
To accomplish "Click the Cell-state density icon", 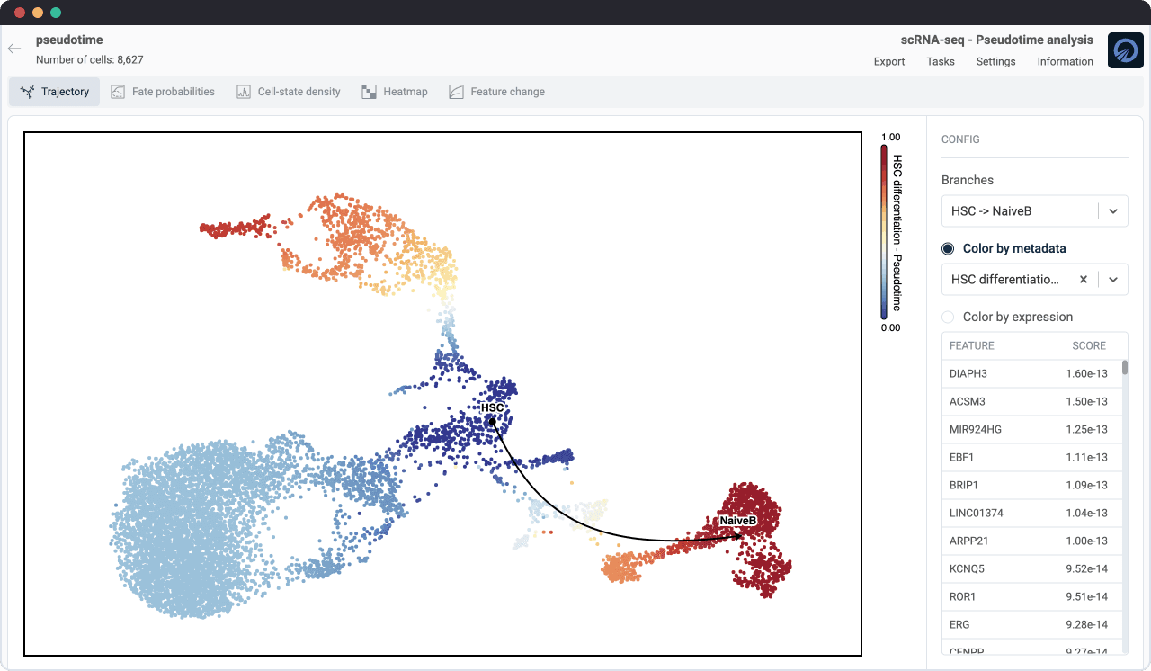I will pos(244,92).
